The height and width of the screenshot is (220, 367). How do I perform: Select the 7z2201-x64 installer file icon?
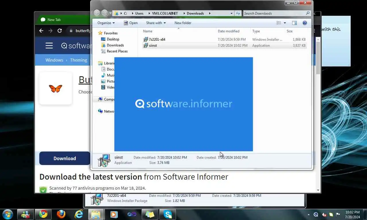146,39
